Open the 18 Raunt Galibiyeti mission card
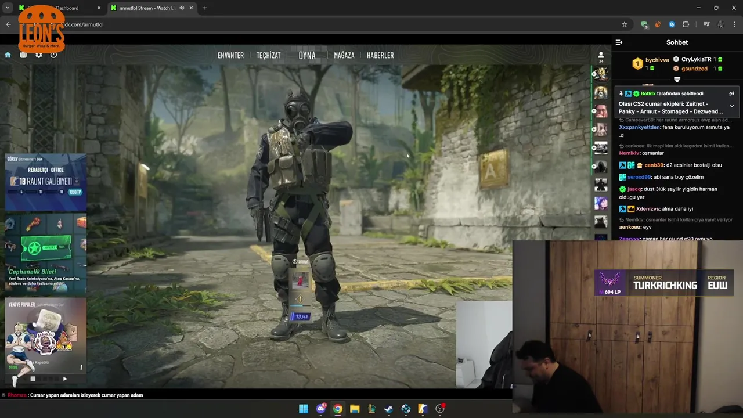Image resolution: width=743 pixels, height=418 pixels. pos(46,182)
